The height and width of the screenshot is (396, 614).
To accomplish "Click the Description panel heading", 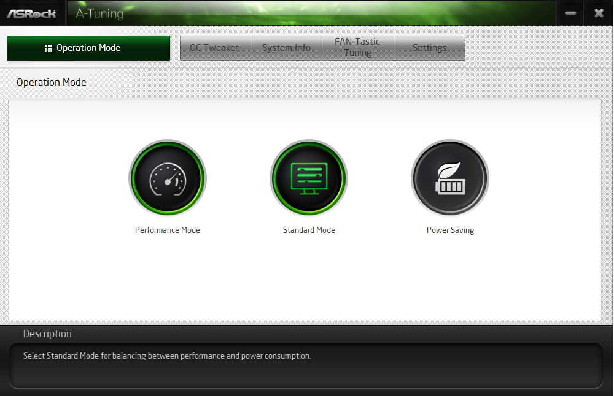I will [x=47, y=333].
